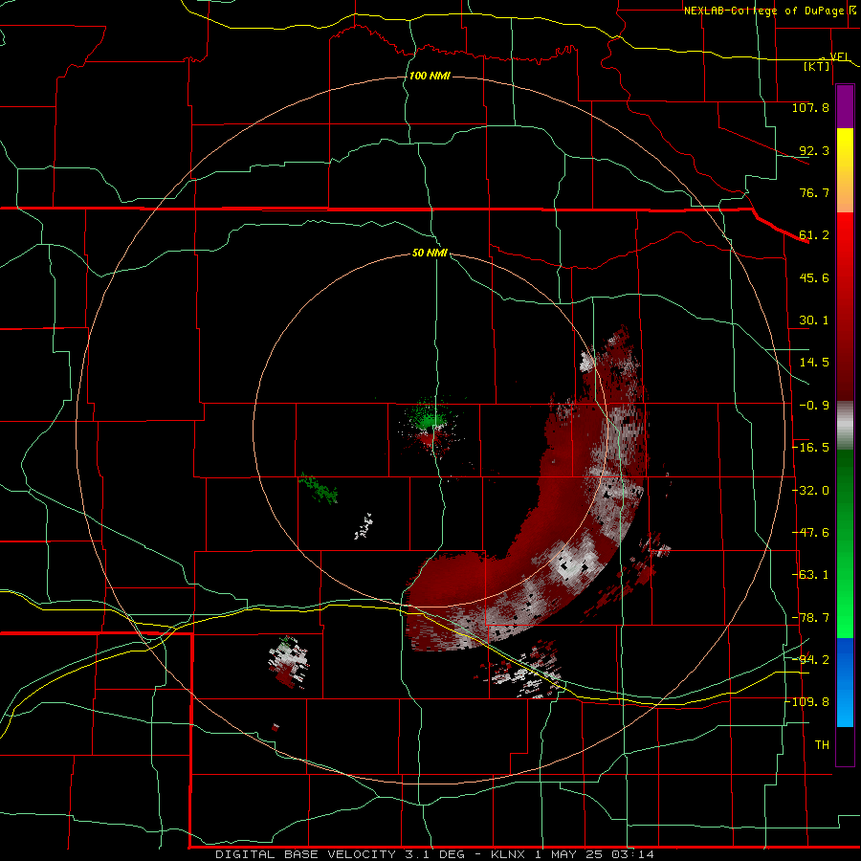Select the -94.2 value on velocity scale
The width and height of the screenshot is (861, 861).
pos(810,660)
